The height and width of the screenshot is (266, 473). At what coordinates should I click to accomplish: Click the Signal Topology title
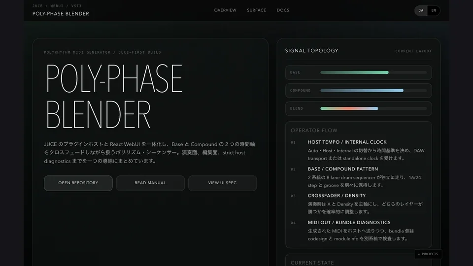click(311, 51)
